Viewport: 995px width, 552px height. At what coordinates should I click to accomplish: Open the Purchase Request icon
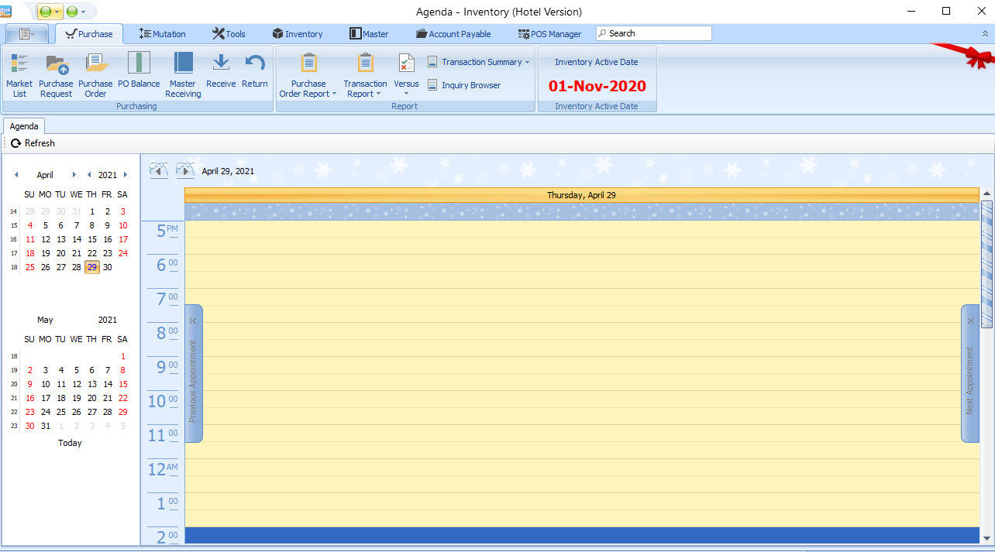click(x=56, y=74)
